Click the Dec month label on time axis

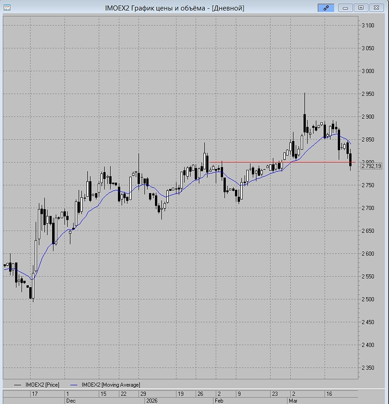pos(71,401)
